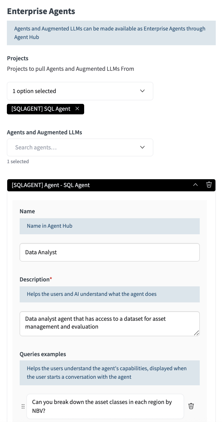Delete the NBV query example

click(191, 406)
